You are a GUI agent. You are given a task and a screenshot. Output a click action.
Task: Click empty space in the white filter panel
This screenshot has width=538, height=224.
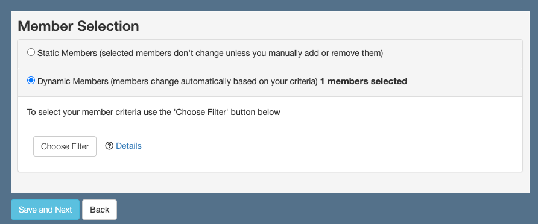326,144
